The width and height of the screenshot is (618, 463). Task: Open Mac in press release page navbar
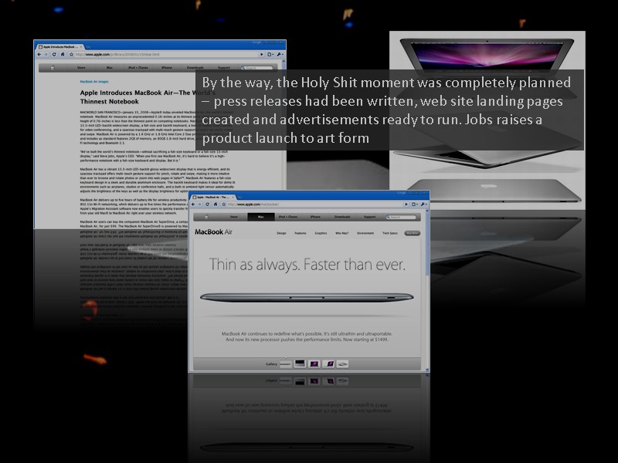(110, 68)
